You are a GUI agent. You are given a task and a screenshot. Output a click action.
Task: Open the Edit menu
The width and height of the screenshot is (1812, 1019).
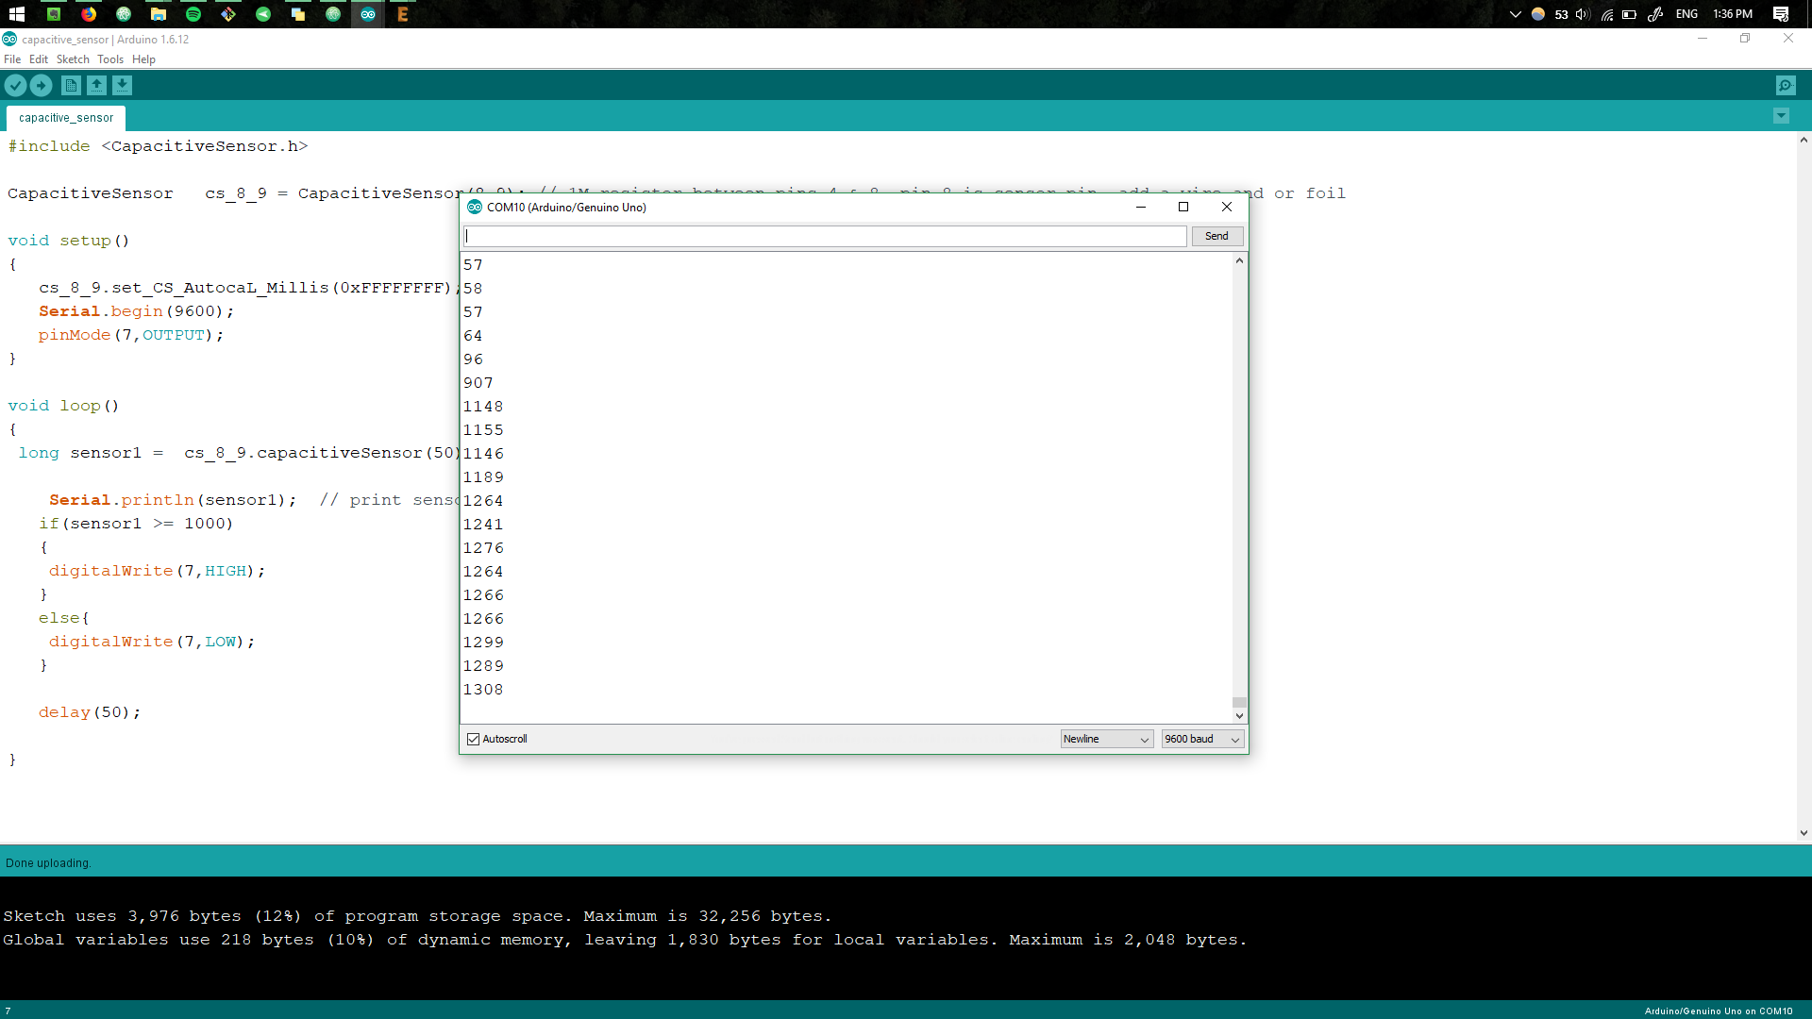[39, 59]
